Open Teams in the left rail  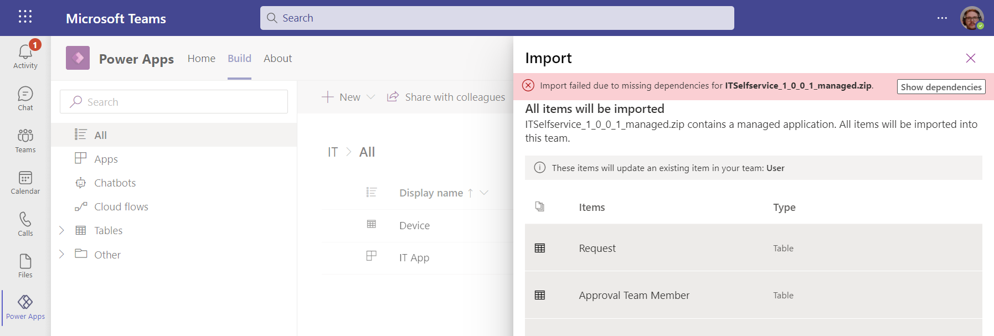tap(25, 141)
